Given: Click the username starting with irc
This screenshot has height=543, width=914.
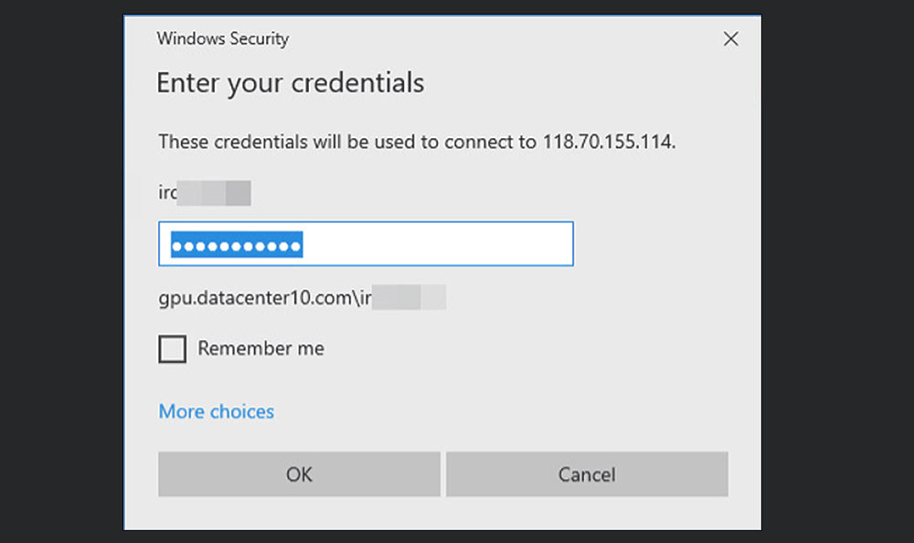Looking at the screenshot, I should [205, 193].
